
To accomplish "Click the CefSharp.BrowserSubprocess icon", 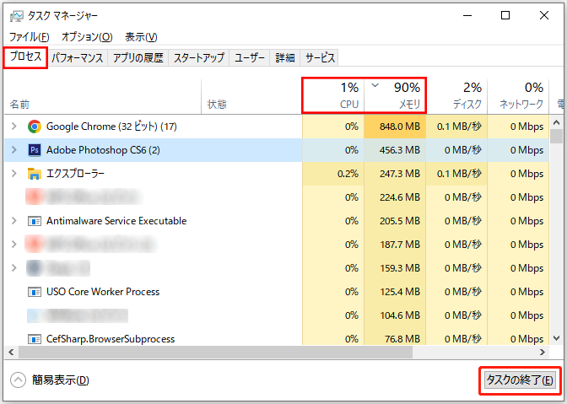I will click(35, 339).
